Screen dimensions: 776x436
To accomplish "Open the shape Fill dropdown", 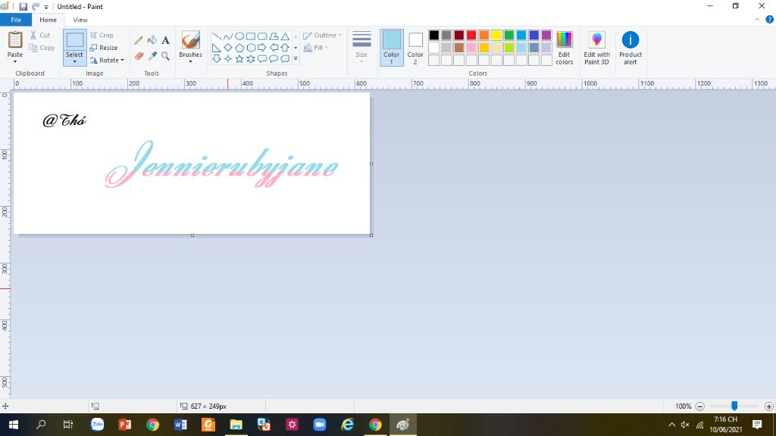I will 316,48.
